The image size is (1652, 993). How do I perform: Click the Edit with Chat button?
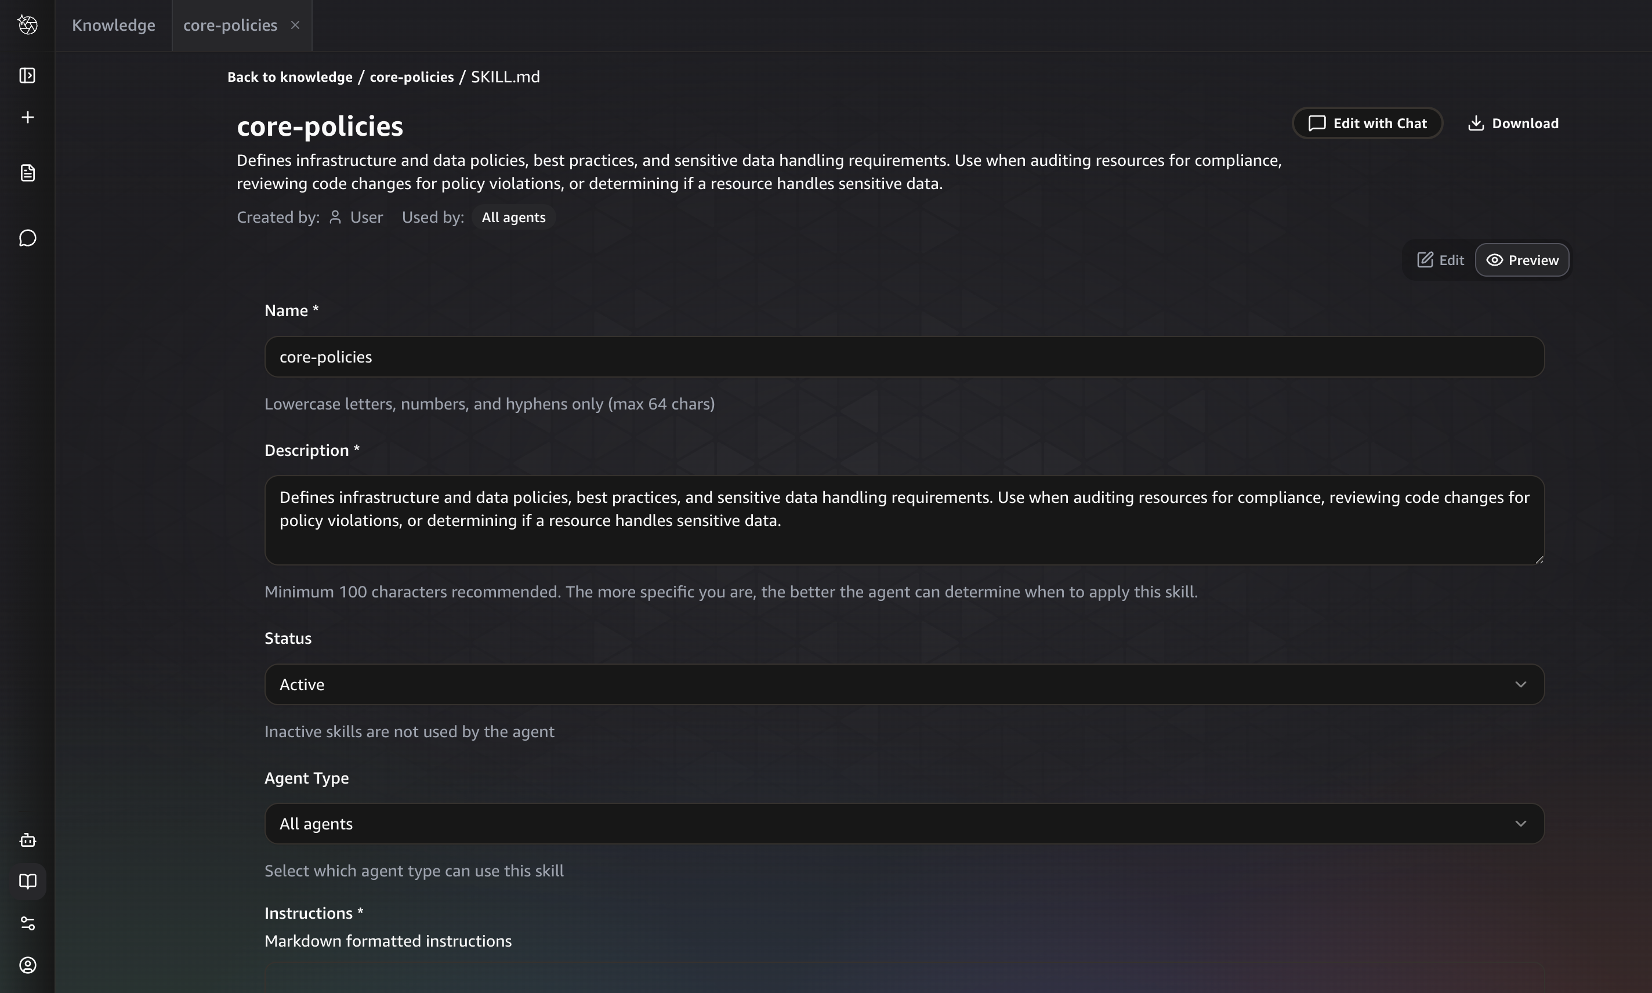[x=1367, y=124]
